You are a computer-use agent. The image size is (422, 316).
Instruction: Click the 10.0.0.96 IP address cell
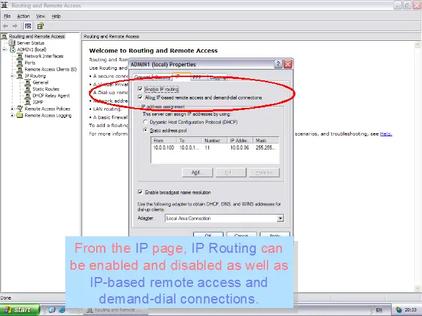(x=239, y=147)
